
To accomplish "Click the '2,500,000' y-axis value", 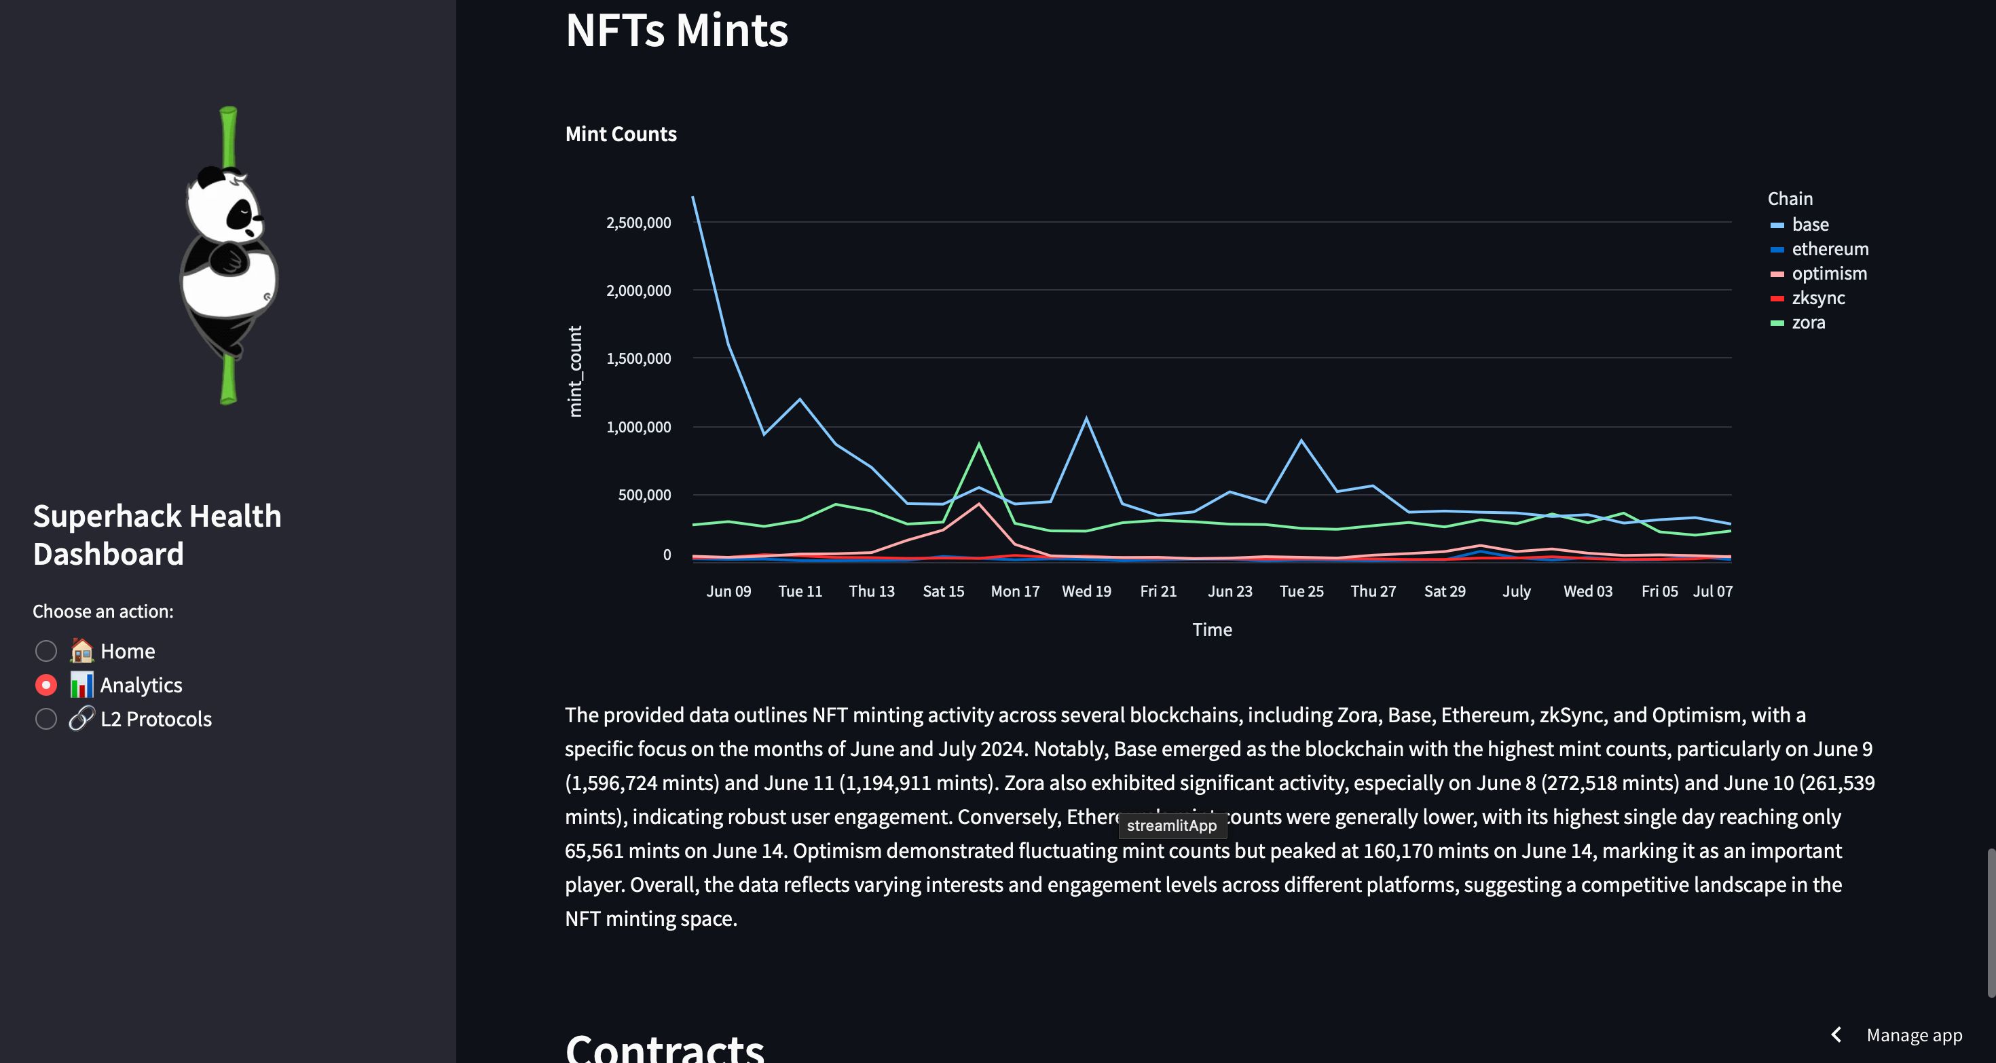I will point(638,223).
